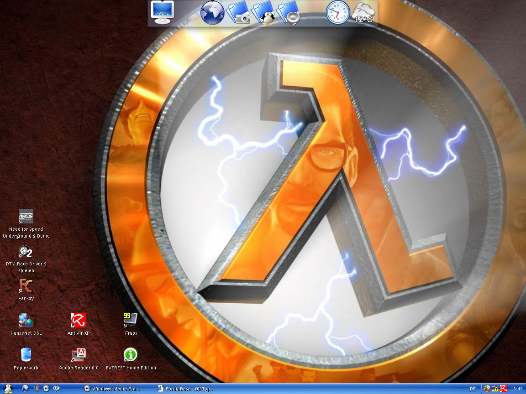Open the My Computer monitor dock icon
The width and height of the screenshot is (526, 394).
tap(163, 12)
